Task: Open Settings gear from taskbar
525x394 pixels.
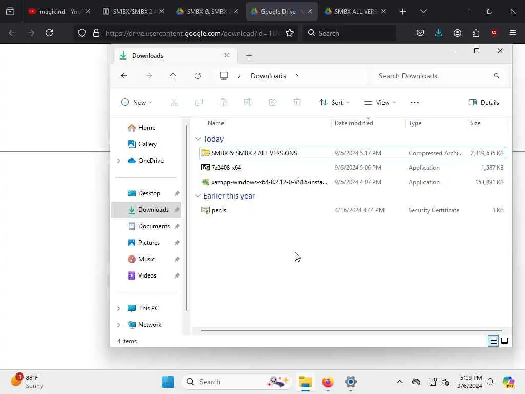Action: point(351,382)
